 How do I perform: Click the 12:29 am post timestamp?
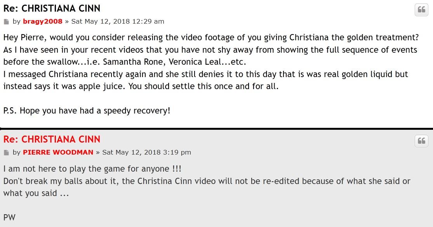point(118,21)
